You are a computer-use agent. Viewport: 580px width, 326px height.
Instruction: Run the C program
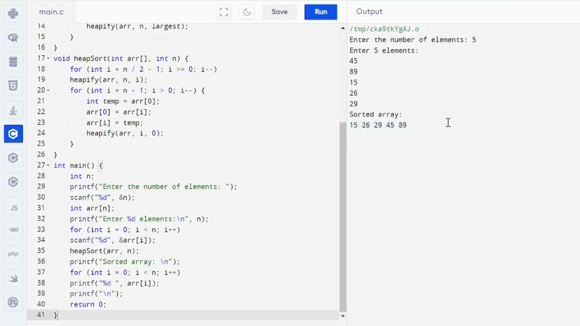(321, 12)
